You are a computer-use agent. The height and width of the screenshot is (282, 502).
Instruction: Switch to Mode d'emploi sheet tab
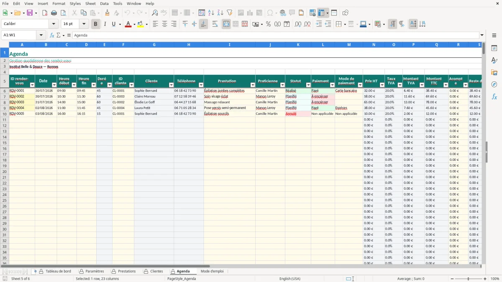(212, 272)
